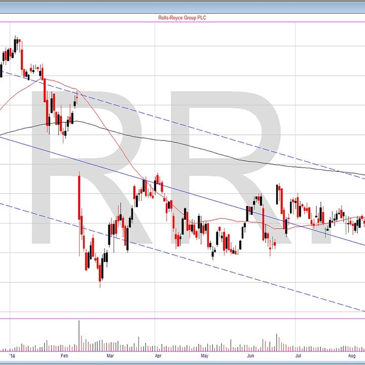The width and height of the screenshot is (365, 365).
Task: Select the 'Jun' label on the date axis
Action: coord(250,356)
